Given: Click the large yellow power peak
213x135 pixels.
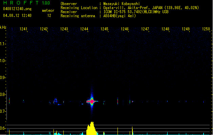Looking at the screenshot, I should (91, 129).
